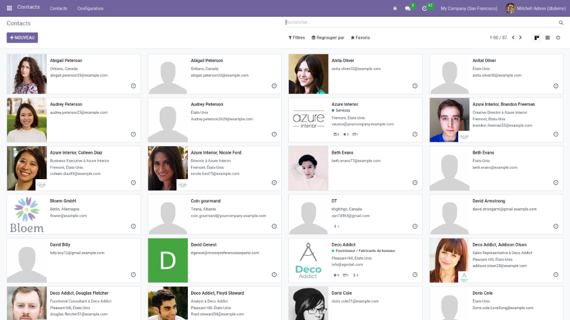Switch to kanban view

[x=537, y=38]
